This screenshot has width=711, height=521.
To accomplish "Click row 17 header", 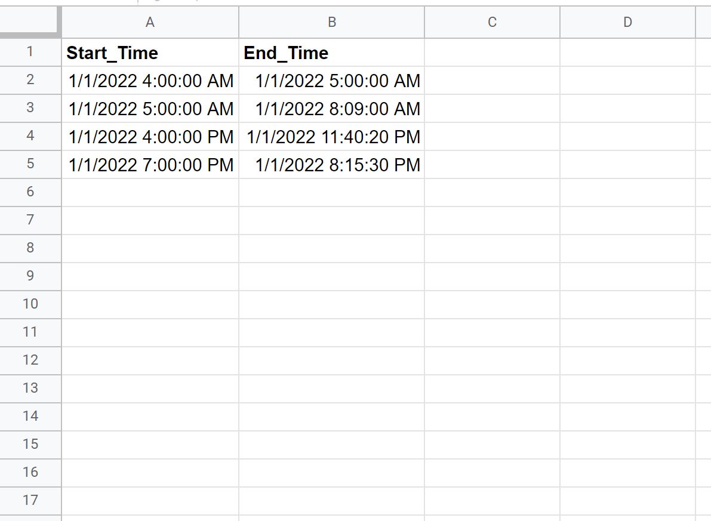I will pyautogui.click(x=30, y=501).
